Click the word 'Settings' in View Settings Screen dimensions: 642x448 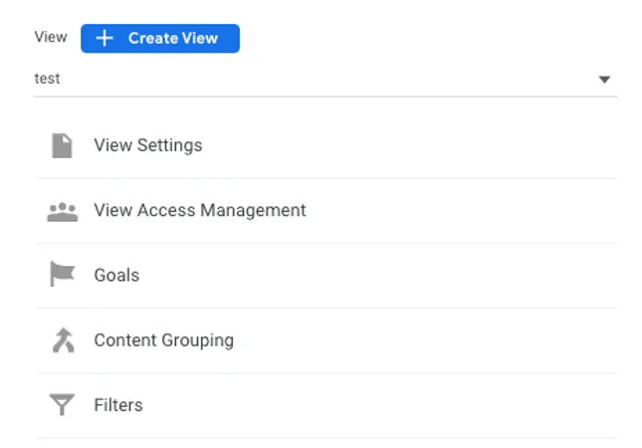[169, 145]
